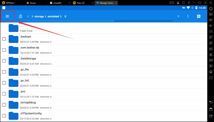This screenshot has width=214, height=122.
Task: Tick the checkbox for .pns
Action: coord(4,94)
